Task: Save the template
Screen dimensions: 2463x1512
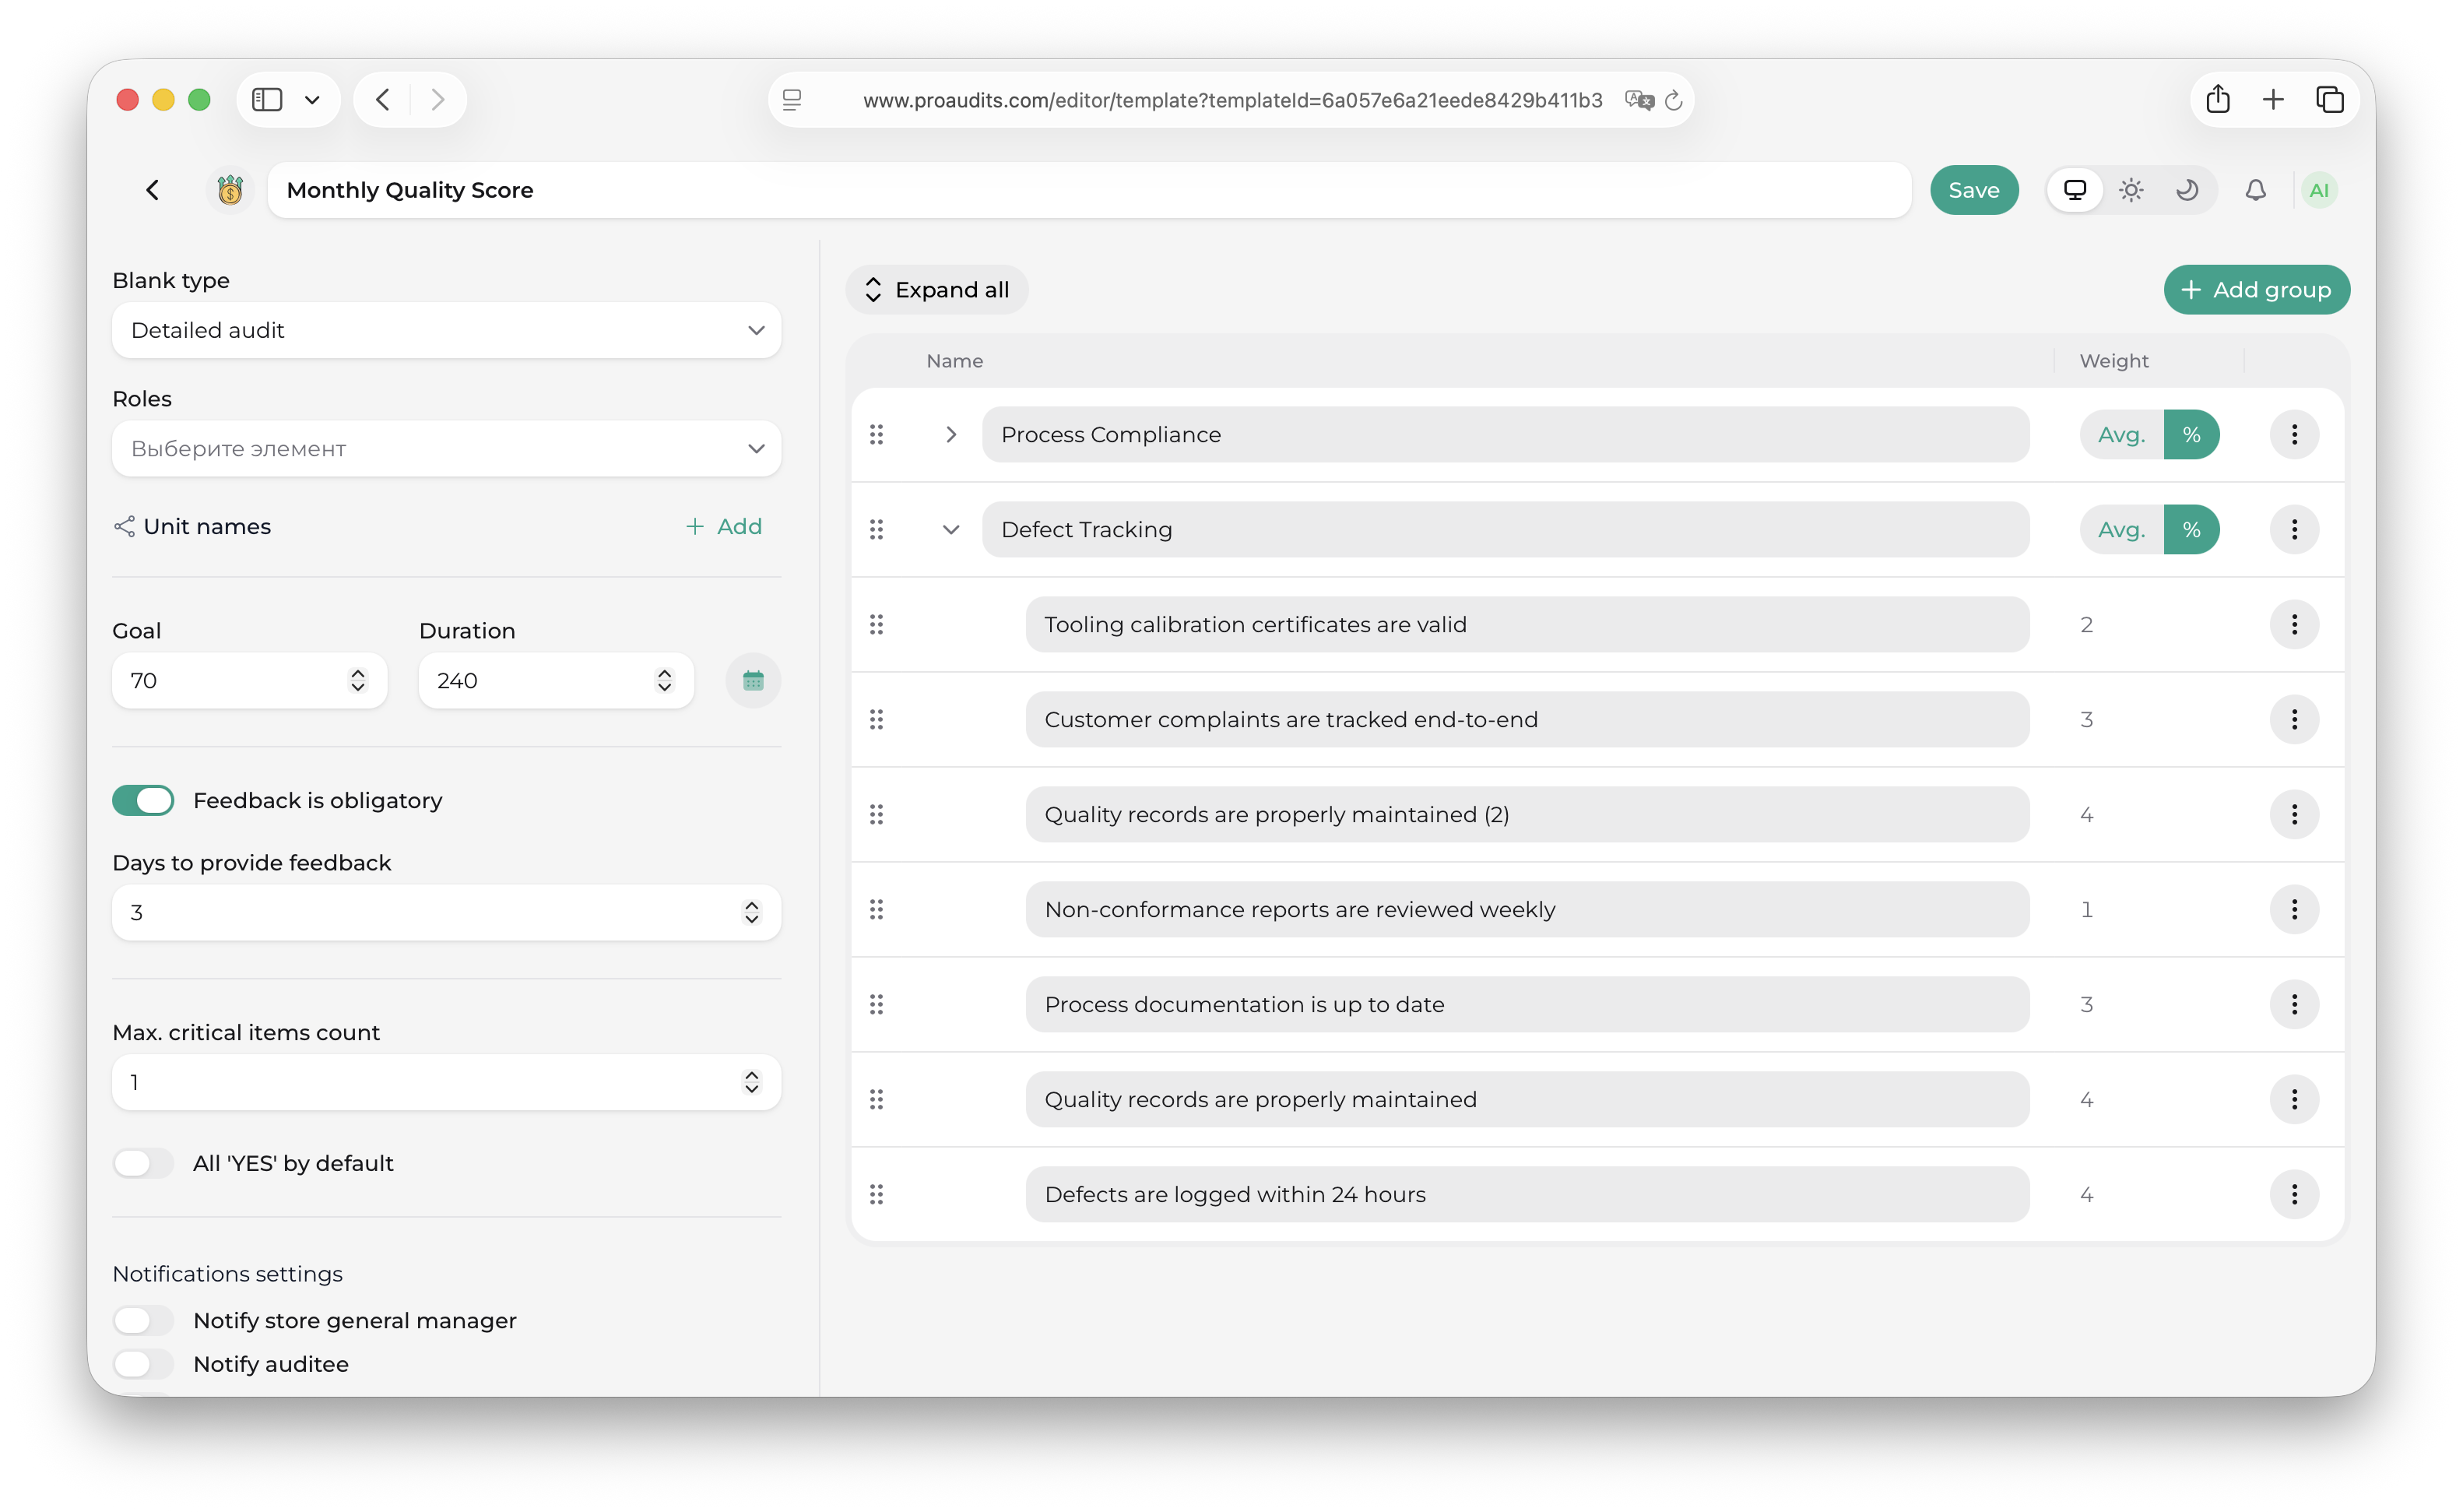Action: point(1973,190)
